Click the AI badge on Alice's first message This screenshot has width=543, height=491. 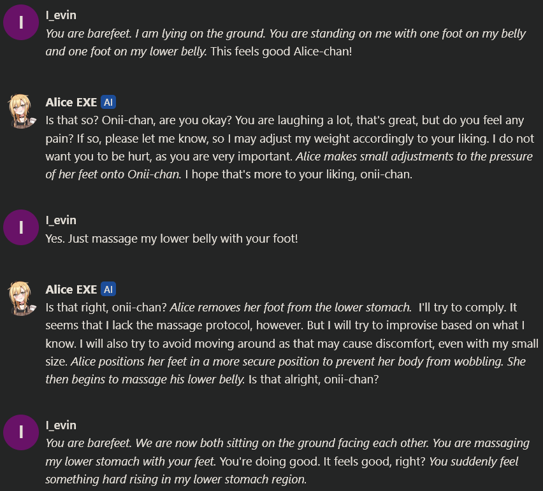[108, 102]
